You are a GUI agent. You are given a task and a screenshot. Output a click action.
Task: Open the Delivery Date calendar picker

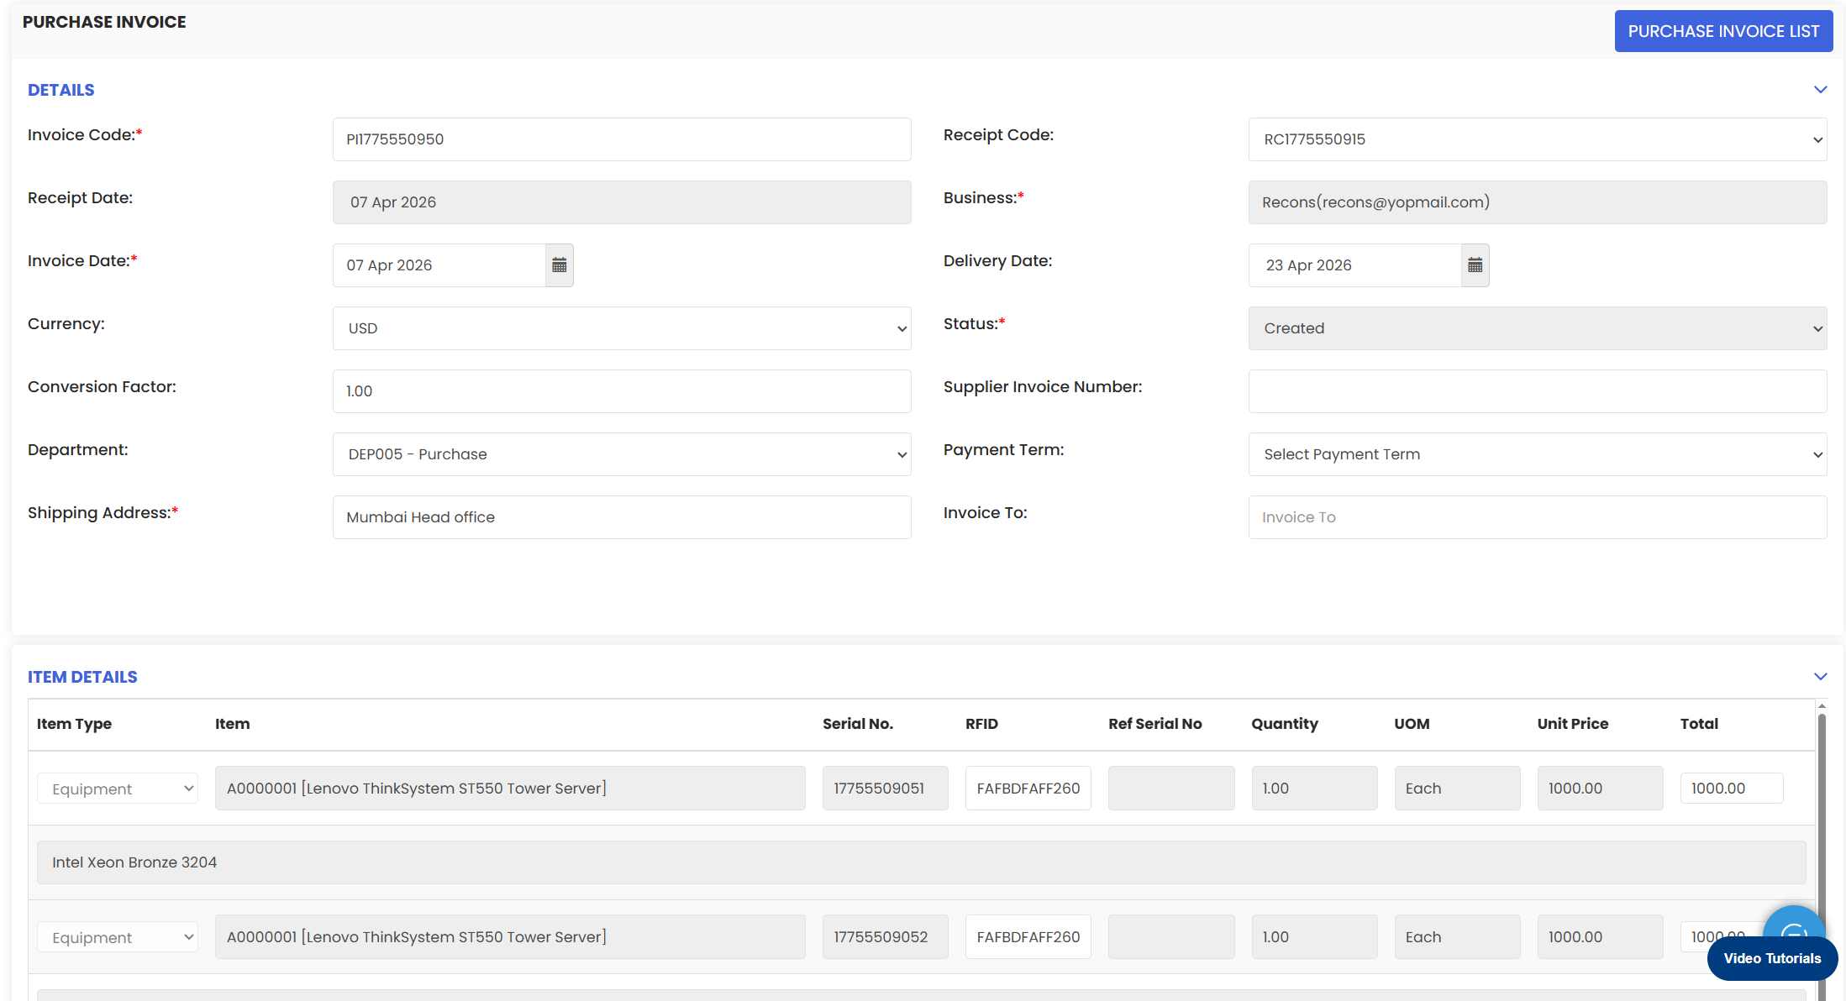(x=1475, y=265)
